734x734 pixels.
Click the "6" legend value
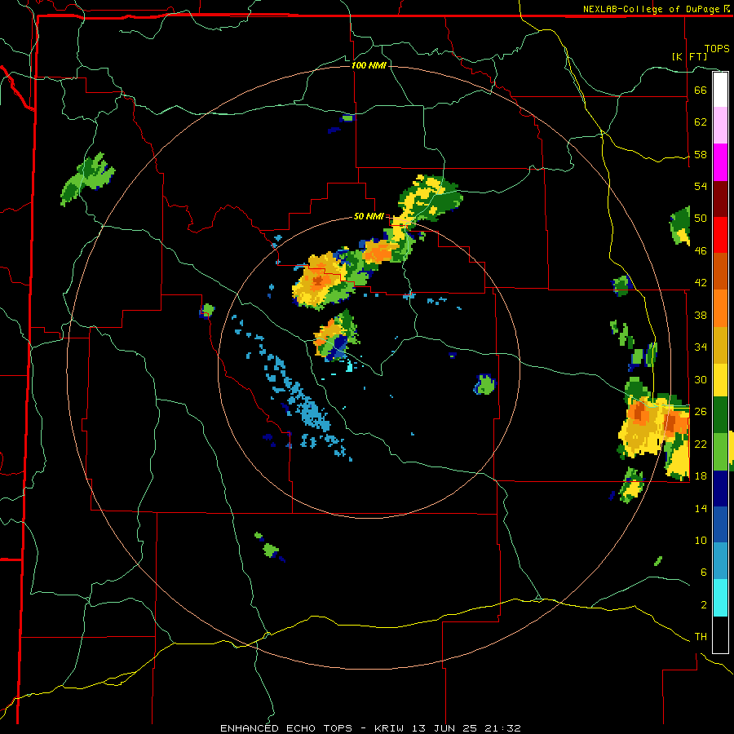(x=703, y=573)
